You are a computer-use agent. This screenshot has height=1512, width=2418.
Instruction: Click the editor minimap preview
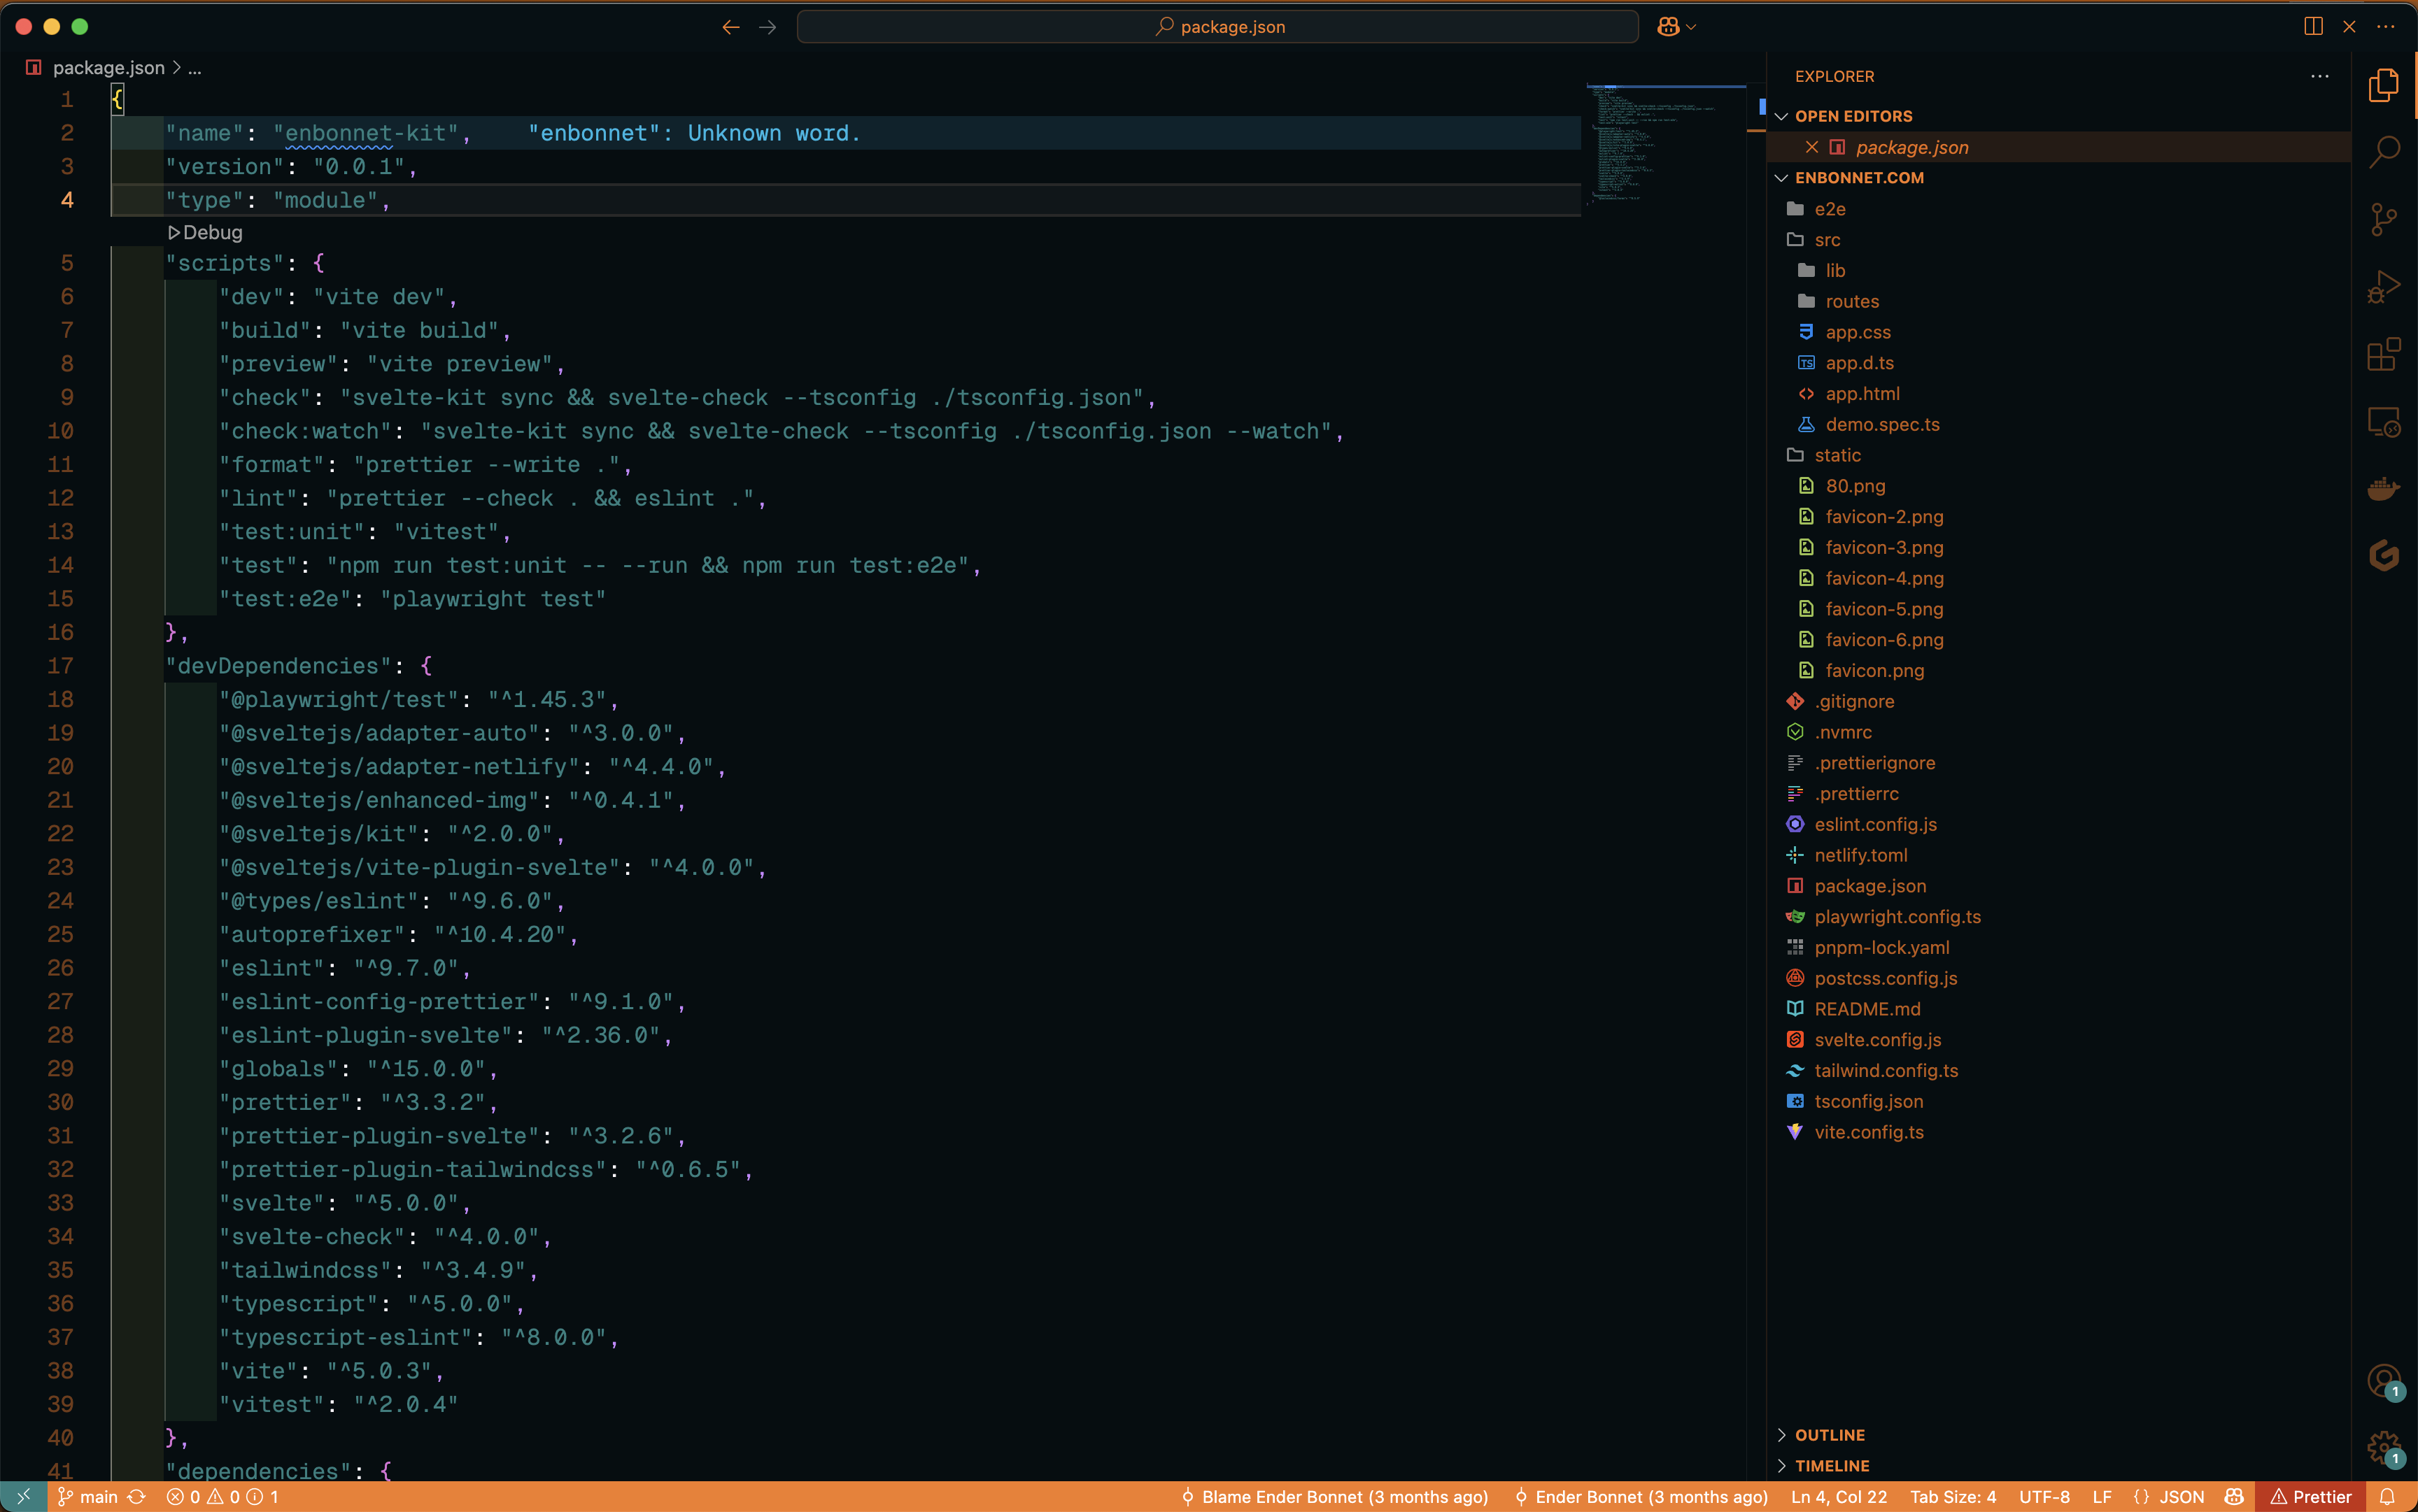click(x=1664, y=145)
